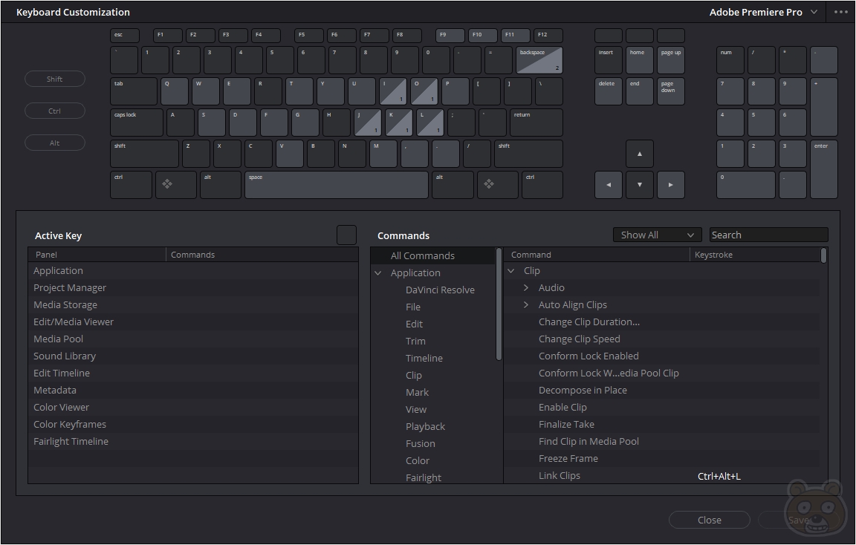Select the return key
This screenshot has width=856, height=545.
[x=536, y=123]
